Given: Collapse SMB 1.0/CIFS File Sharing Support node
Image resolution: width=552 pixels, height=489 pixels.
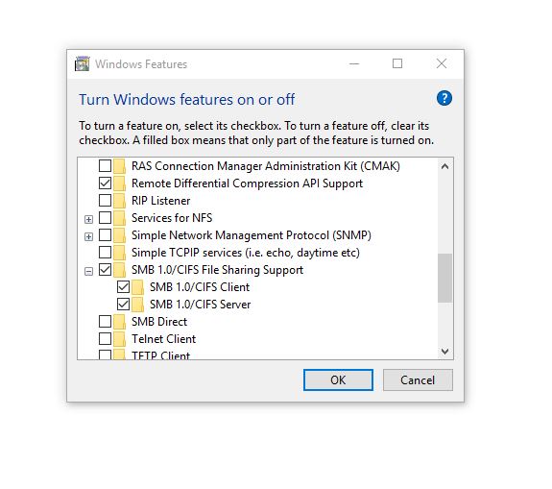Looking at the screenshot, I should pyautogui.click(x=88, y=271).
